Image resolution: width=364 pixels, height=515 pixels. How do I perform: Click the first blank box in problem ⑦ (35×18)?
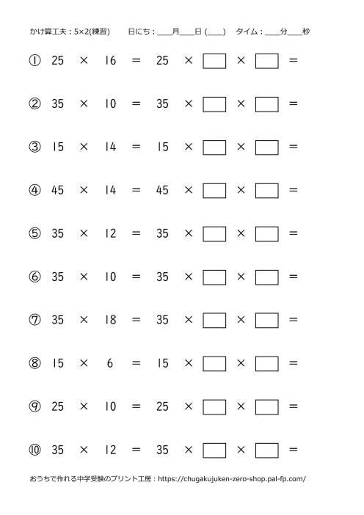tap(214, 321)
